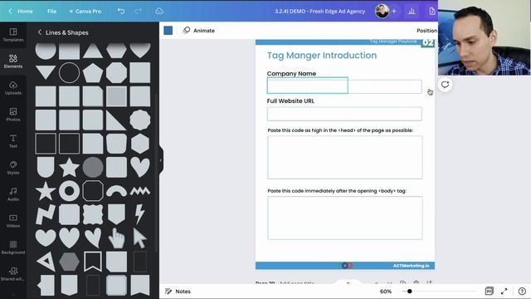Insert the dark gray hexagon shape

69,262
